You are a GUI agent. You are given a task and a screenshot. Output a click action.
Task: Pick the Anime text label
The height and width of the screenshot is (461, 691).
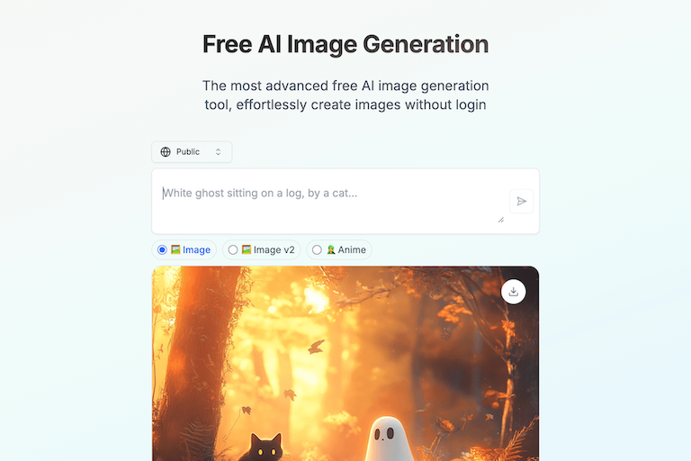(x=352, y=249)
